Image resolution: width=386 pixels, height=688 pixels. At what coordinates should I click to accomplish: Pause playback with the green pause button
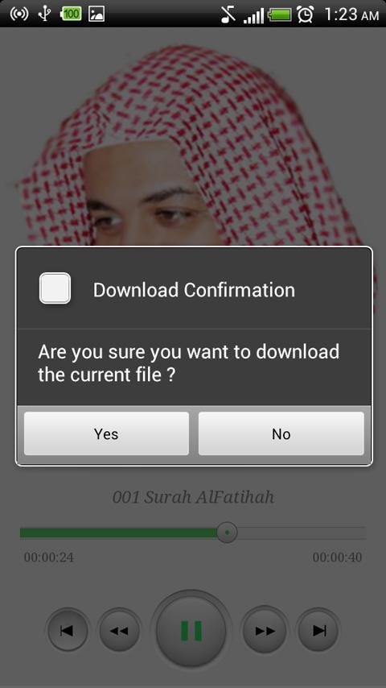click(x=191, y=631)
